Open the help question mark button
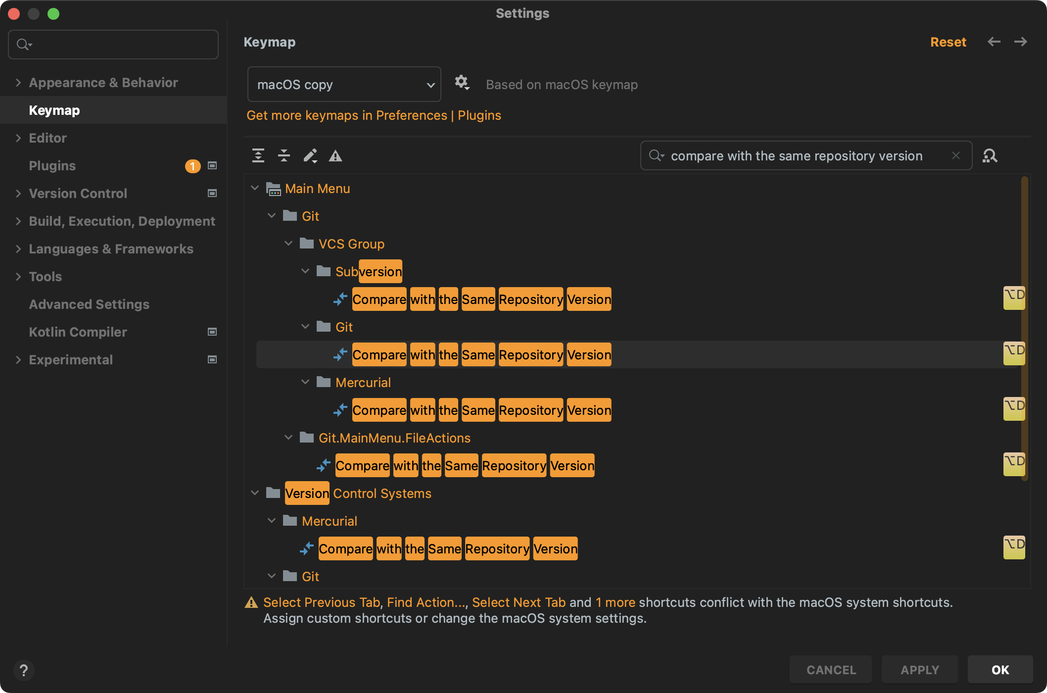 24,670
